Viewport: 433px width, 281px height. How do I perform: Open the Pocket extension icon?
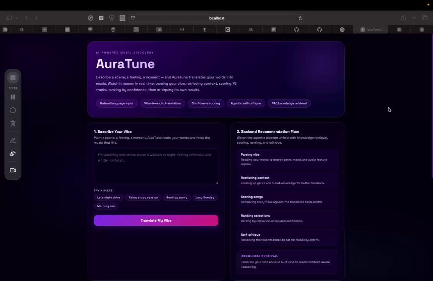(101, 18)
